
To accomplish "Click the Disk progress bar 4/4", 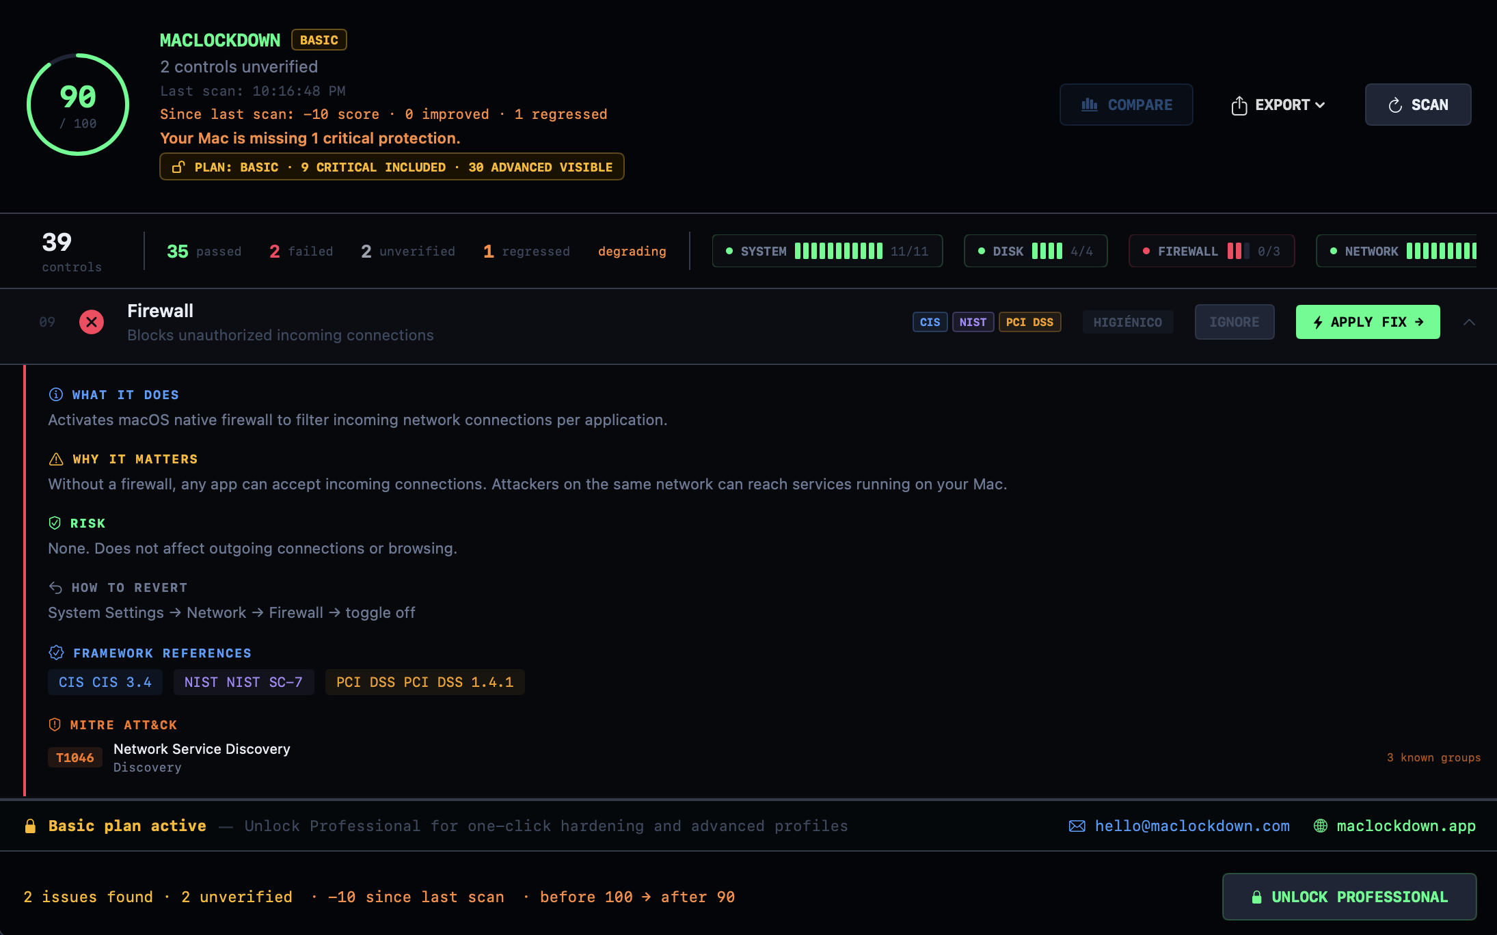I will (1047, 251).
